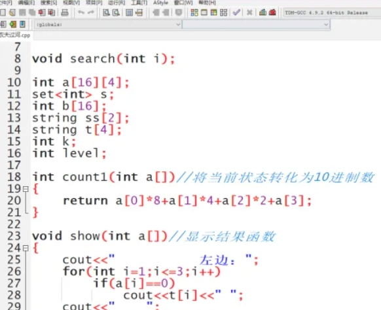Click 'cout<<t[i]<<" ";' on line 28
This screenshot has width=381, height=310.
click(x=183, y=296)
